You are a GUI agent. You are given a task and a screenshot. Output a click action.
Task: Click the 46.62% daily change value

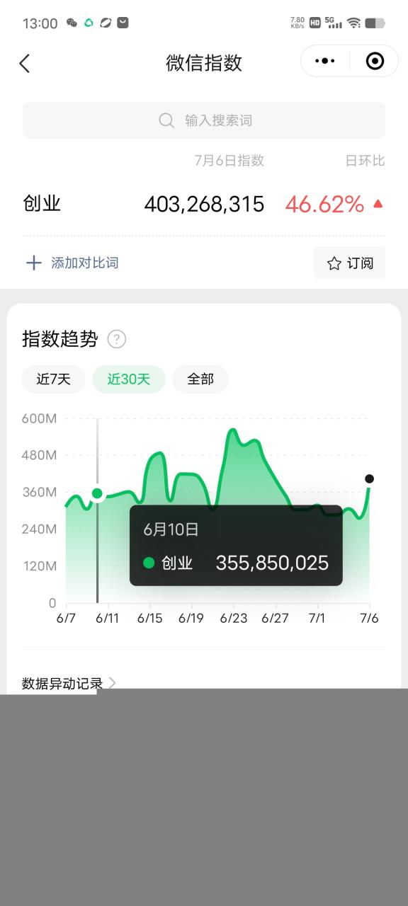click(324, 205)
